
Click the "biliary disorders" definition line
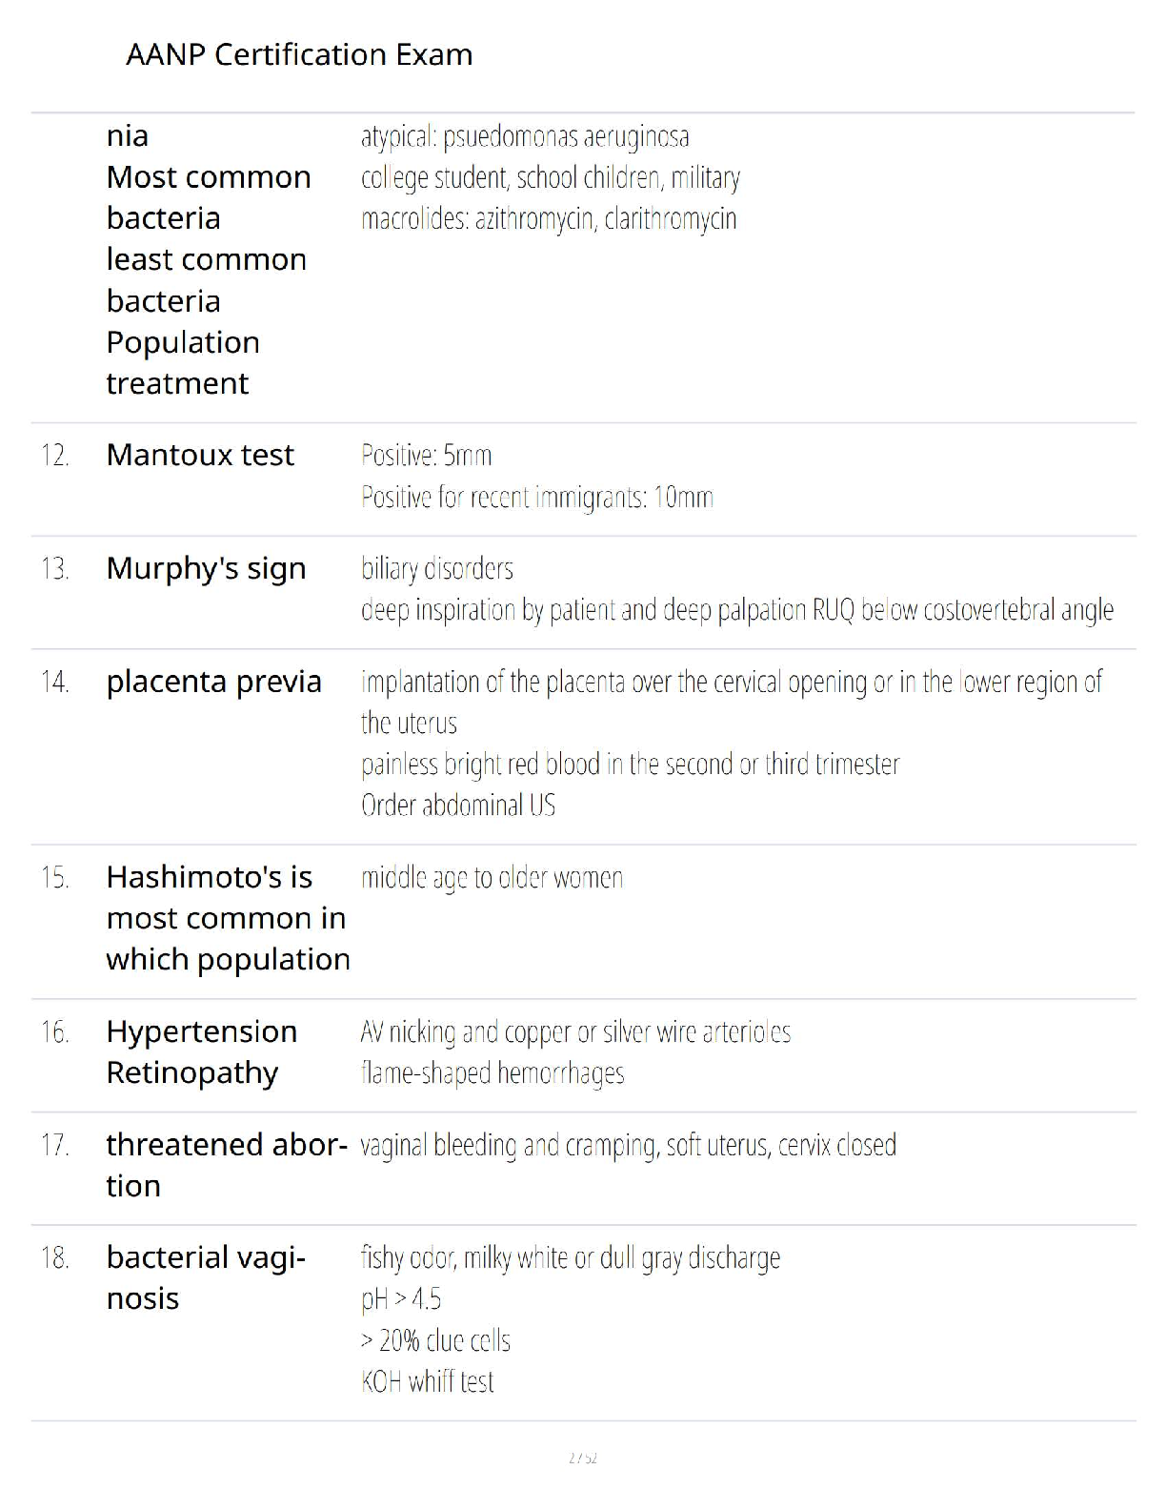[436, 569]
